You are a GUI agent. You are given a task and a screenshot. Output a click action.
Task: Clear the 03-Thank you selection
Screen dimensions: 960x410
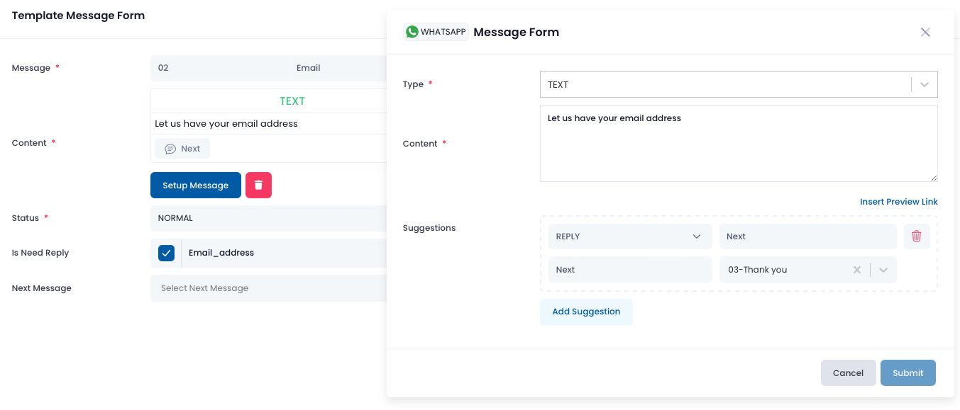click(x=856, y=270)
